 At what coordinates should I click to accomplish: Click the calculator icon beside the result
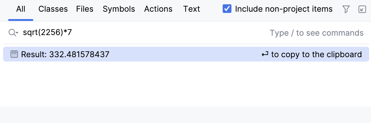click(14, 54)
